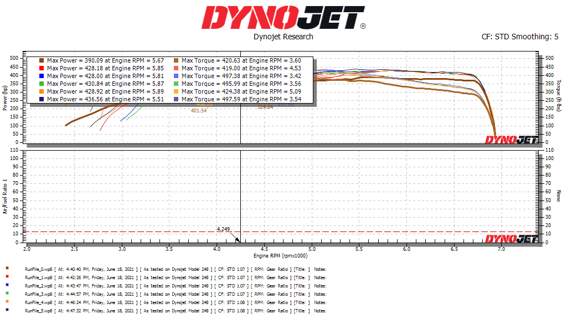This screenshot has width=567, height=319.
Task: Click the RunFile_4.wp8 run entry
Action: pos(176,303)
